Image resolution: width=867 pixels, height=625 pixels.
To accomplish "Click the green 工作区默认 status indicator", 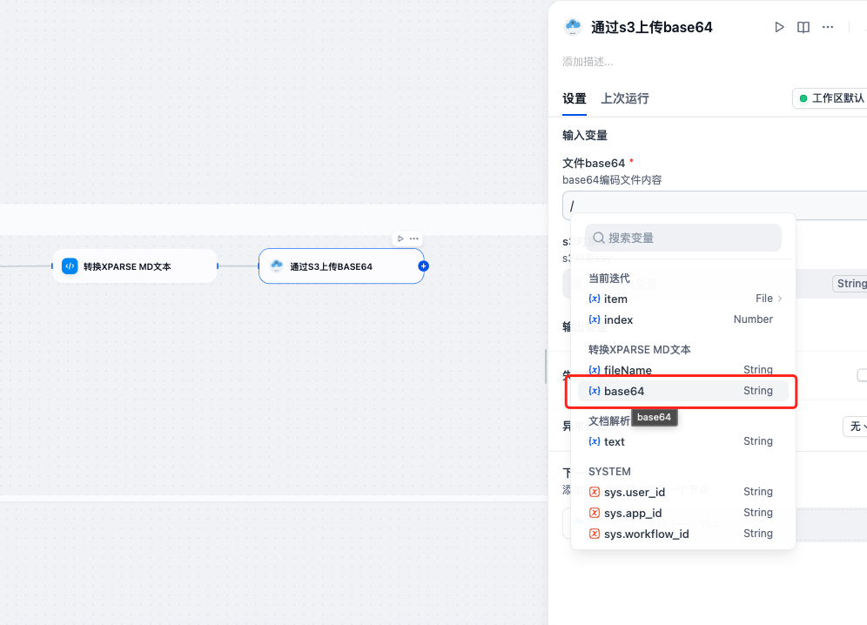I will tap(833, 98).
